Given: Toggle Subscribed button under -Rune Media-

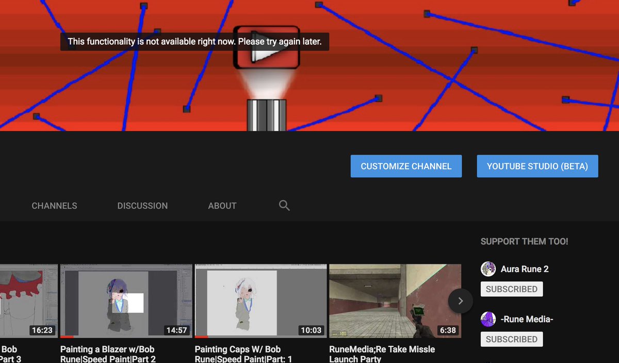Looking at the screenshot, I should 512,339.
